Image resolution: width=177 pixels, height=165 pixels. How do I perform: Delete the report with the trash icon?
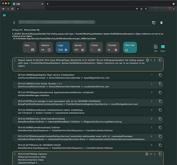point(161,23)
